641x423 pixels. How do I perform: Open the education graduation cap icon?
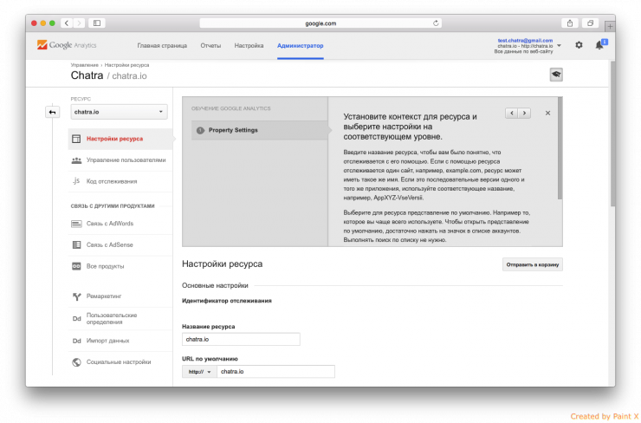556,75
